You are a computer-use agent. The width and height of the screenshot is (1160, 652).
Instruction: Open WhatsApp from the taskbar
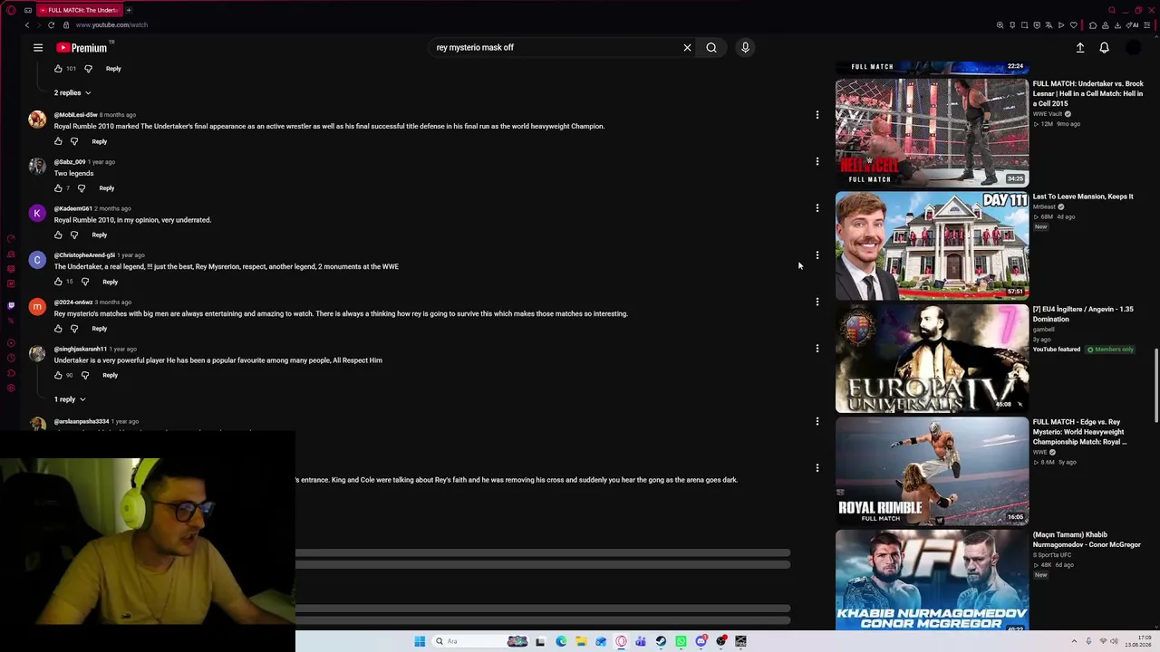(x=681, y=641)
